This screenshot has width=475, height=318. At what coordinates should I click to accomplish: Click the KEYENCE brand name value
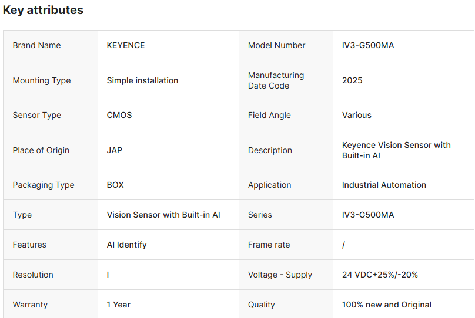125,45
